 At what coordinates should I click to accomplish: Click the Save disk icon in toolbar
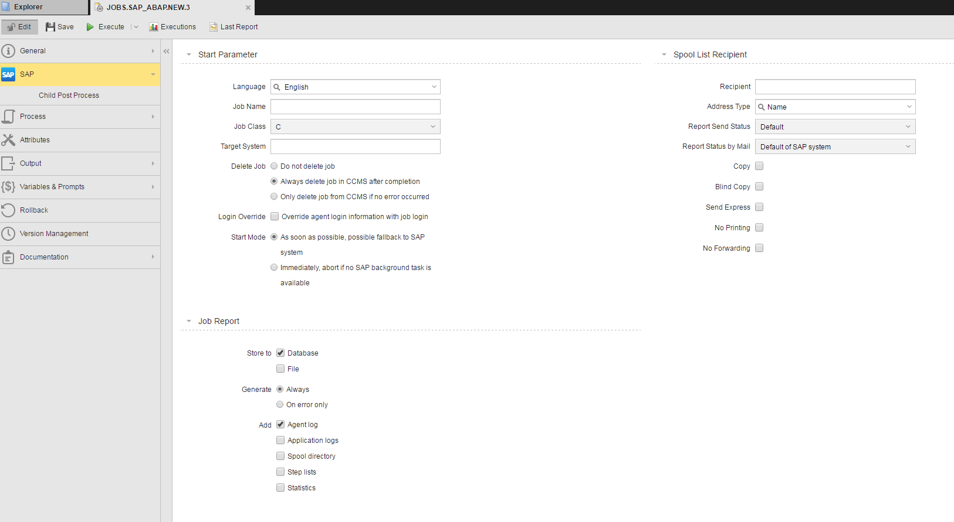point(50,27)
